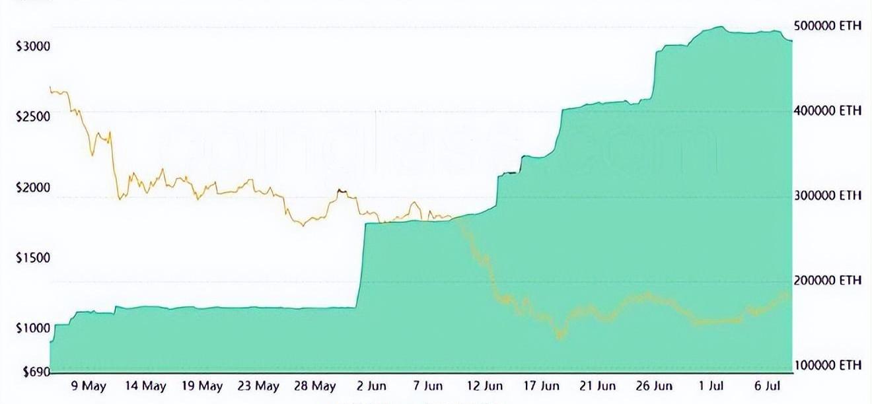Select 17 Jun on the timeline
The image size is (872, 404).
[542, 386]
